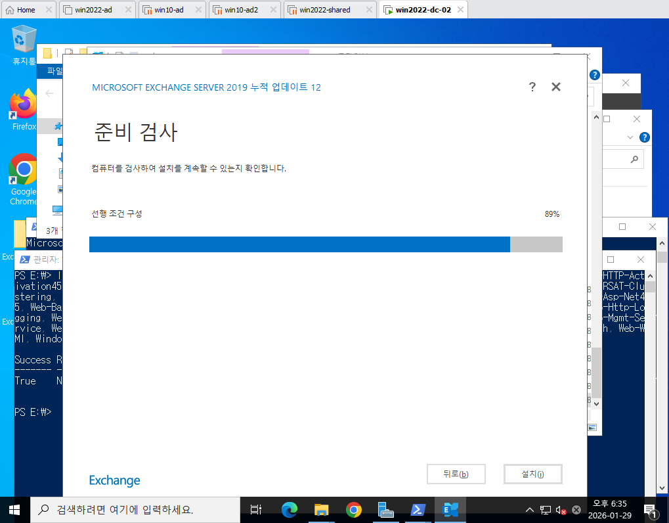Open the Recycle Bin desktop icon
This screenshot has height=523, width=669.
pyautogui.click(x=24, y=45)
